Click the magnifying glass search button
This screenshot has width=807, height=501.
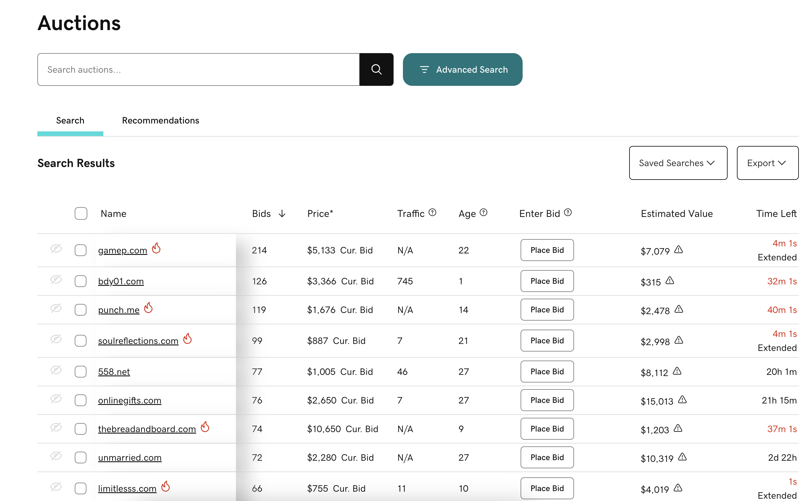click(376, 69)
